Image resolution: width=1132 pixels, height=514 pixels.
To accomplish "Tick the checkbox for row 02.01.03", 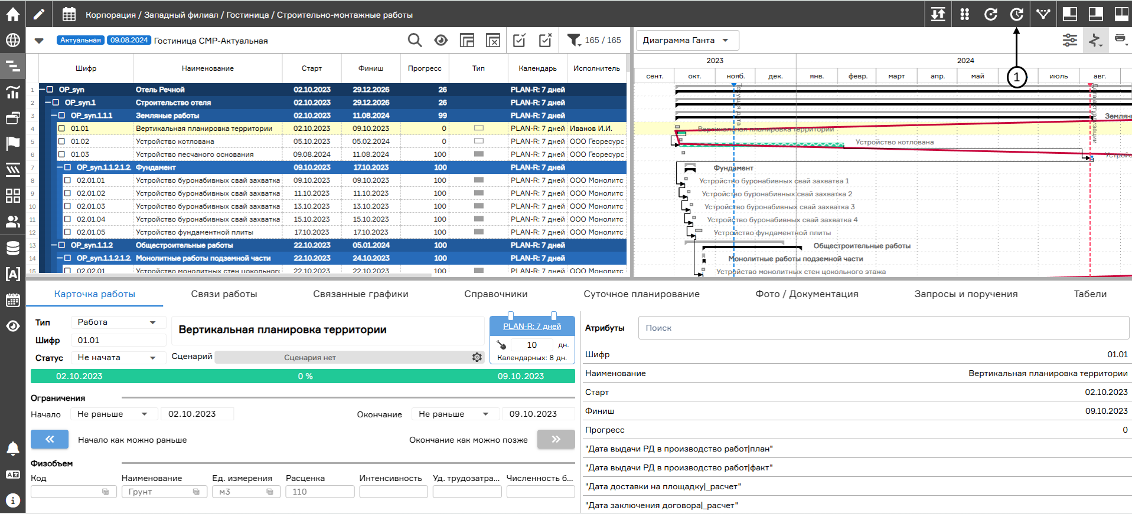I will coord(67,206).
